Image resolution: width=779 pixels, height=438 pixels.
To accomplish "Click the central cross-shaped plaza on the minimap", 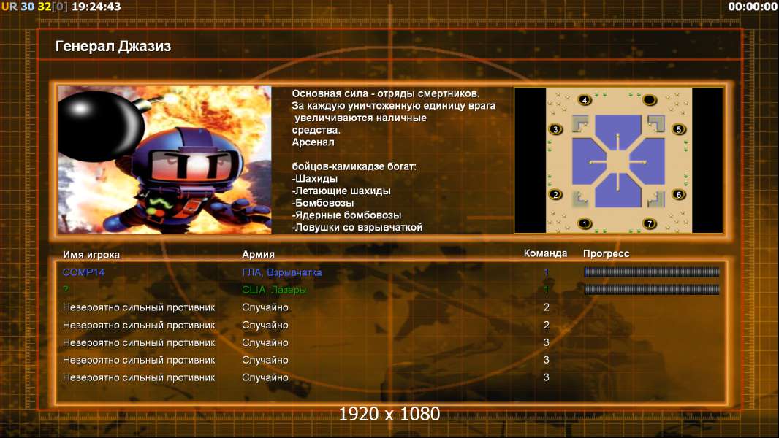I will pos(618,162).
